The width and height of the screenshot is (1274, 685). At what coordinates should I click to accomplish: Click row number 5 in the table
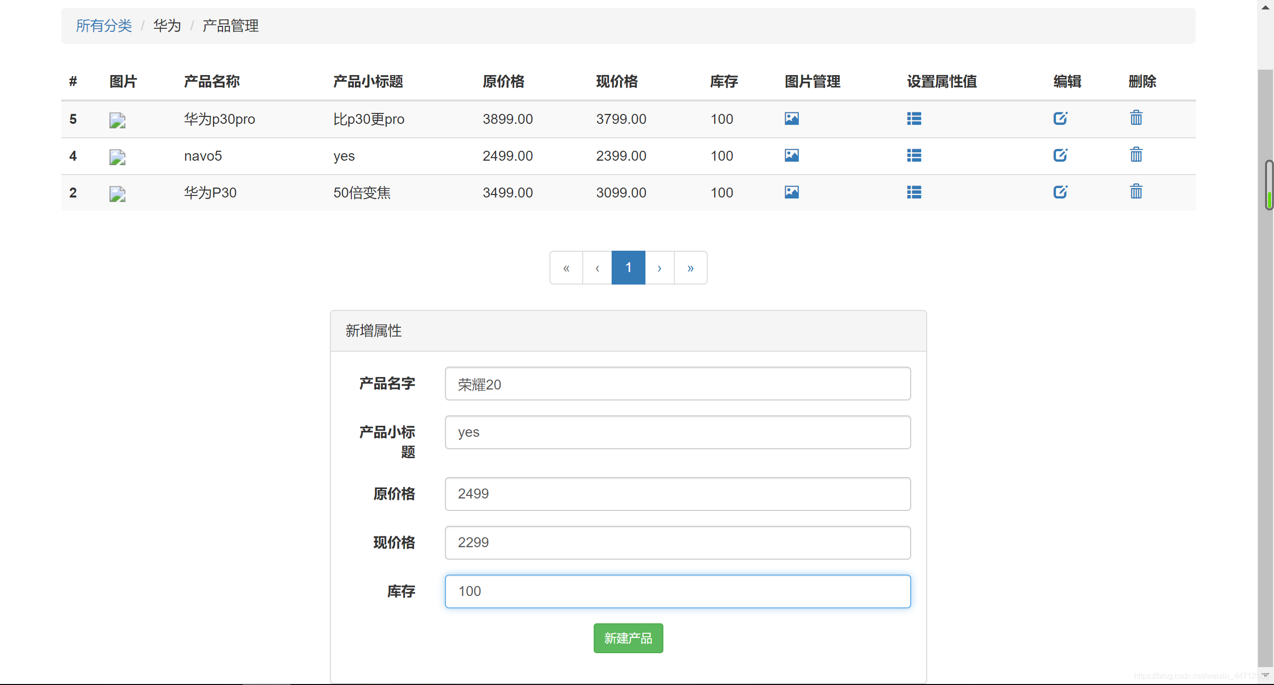coord(73,119)
